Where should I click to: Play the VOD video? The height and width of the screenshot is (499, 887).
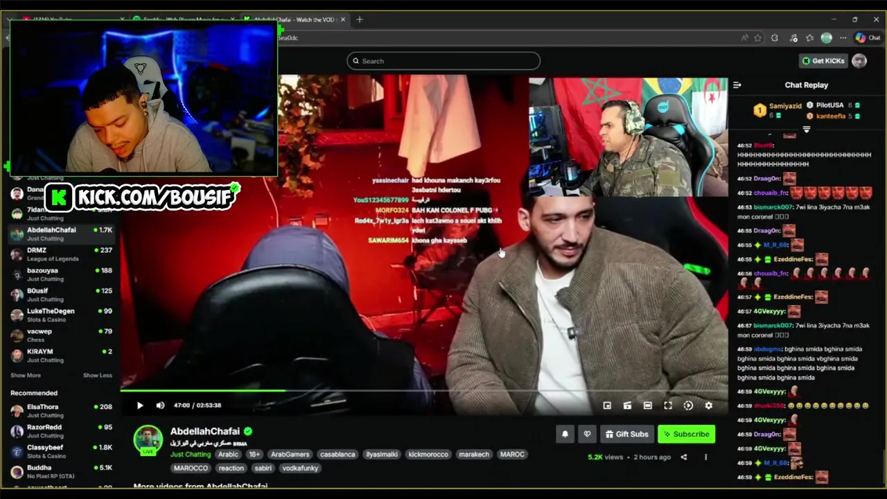140,405
